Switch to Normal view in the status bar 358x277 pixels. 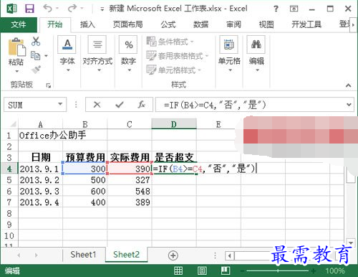point(178,271)
